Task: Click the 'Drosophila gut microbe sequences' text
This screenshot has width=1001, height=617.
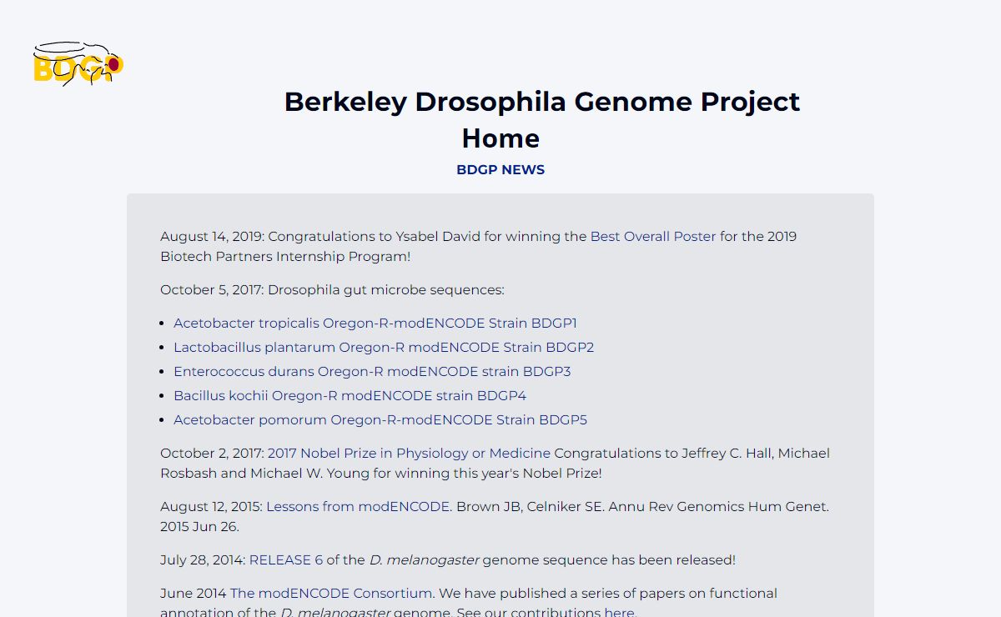Action: 385,290
